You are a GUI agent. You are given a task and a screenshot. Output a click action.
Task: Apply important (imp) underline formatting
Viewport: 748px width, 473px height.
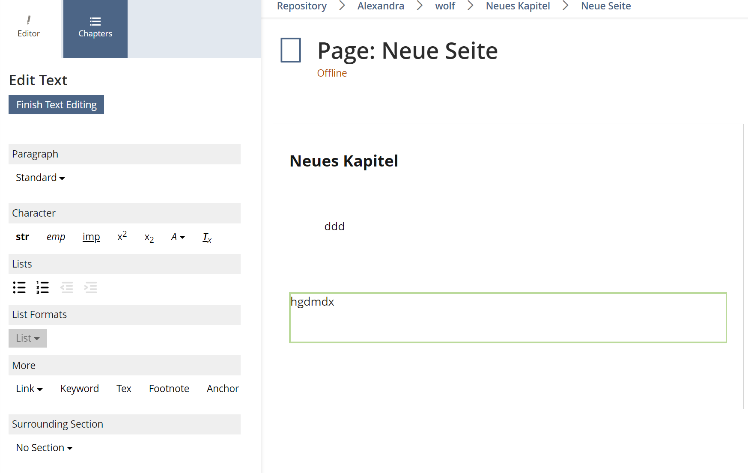click(91, 237)
